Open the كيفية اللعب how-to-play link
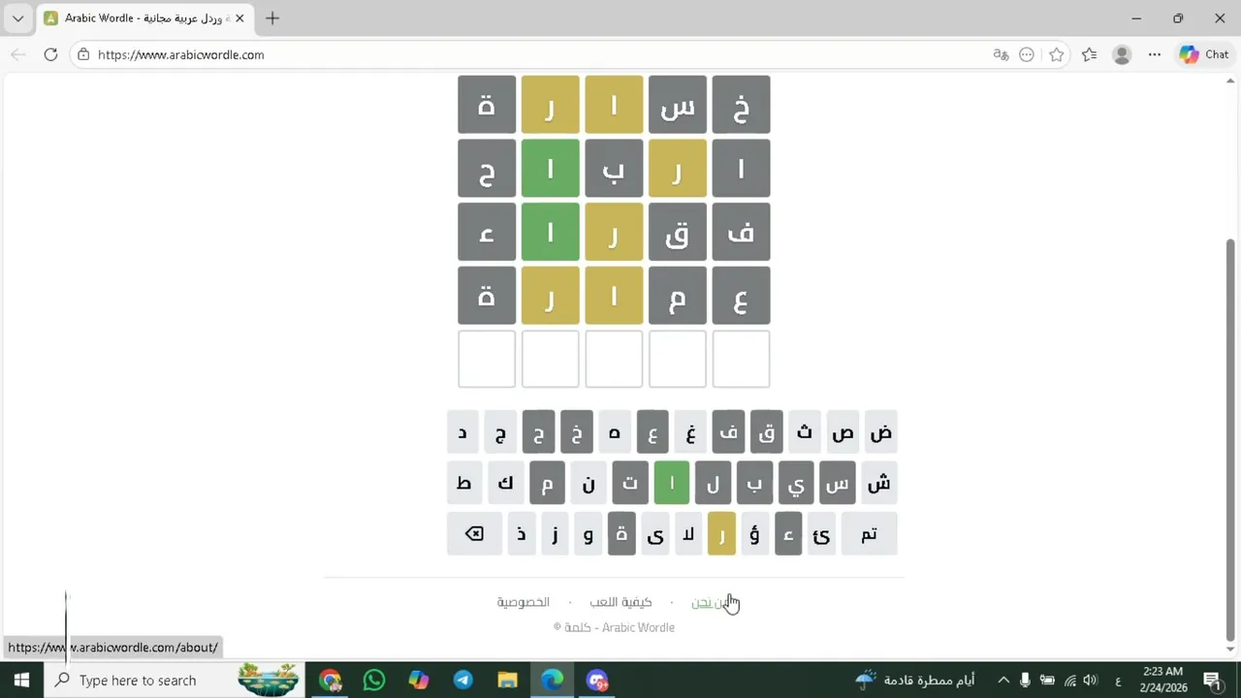Viewport: 1241px width, 698px height. pos(620,603)
